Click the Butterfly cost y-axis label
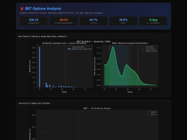This screenshot has width=187, height=140. point(30,66)
